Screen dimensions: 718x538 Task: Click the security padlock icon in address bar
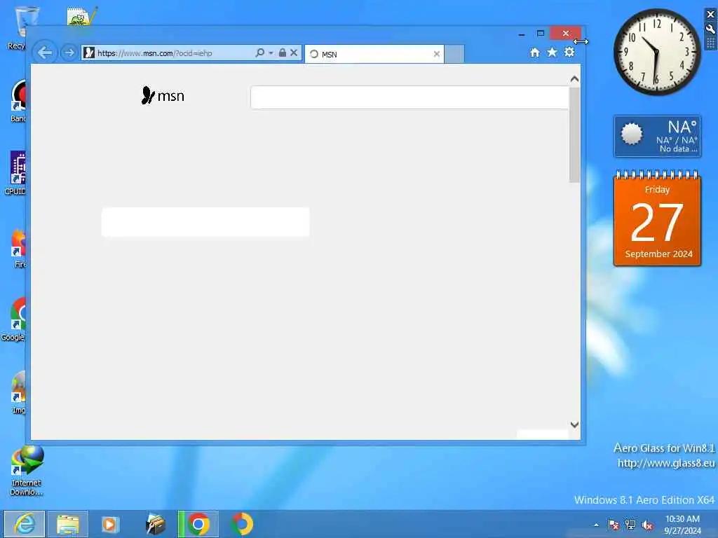pyautogui.click(x=283, y=53)
